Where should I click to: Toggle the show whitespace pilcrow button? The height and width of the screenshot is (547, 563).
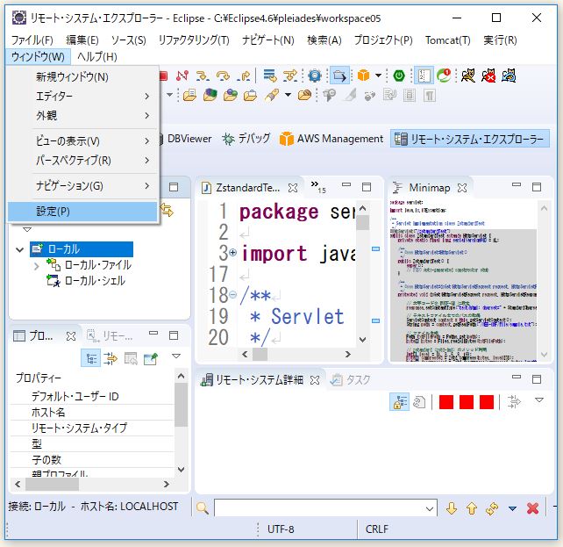pyautogui.click(x=430, y=95)
